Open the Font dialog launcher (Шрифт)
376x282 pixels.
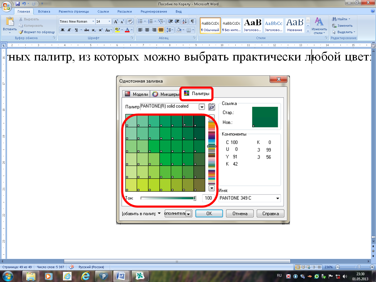(x=132, y=38)
